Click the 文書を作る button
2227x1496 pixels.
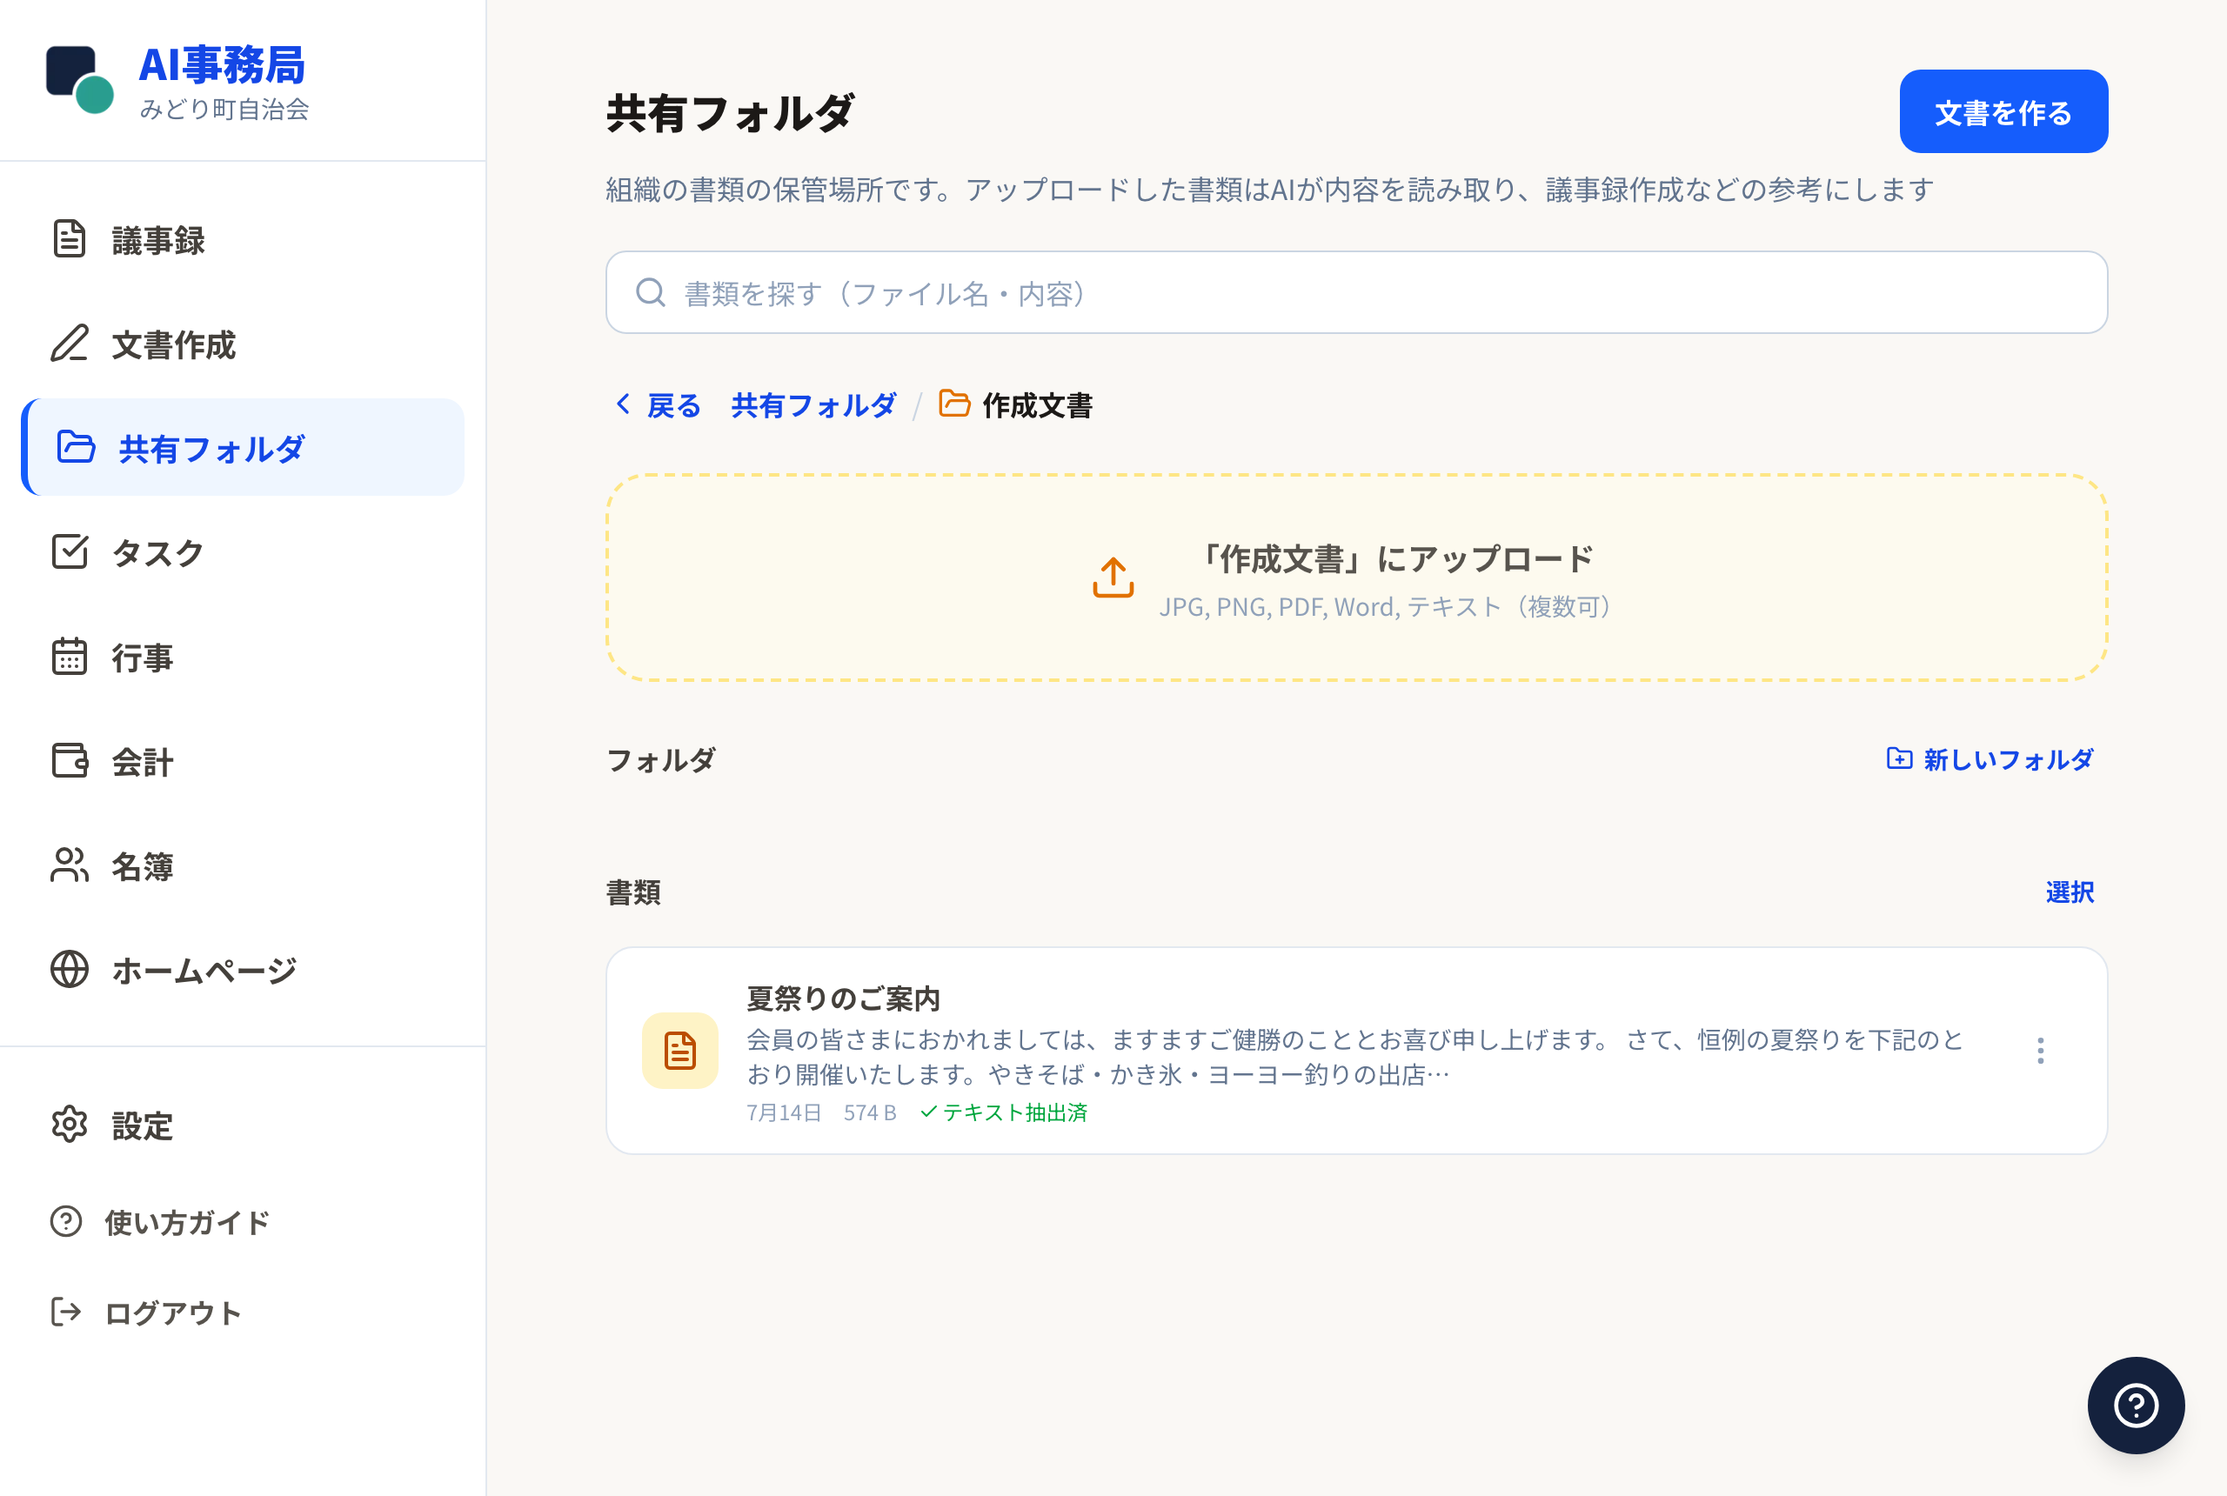2003,111
